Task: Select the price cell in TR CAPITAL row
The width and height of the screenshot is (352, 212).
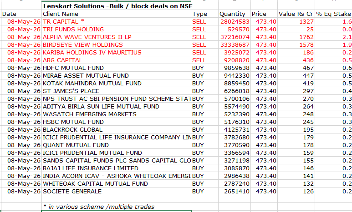Action: click(x=264, y=22)
